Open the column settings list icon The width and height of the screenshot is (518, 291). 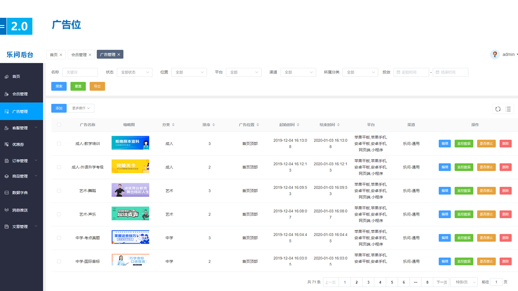(508, 109)
